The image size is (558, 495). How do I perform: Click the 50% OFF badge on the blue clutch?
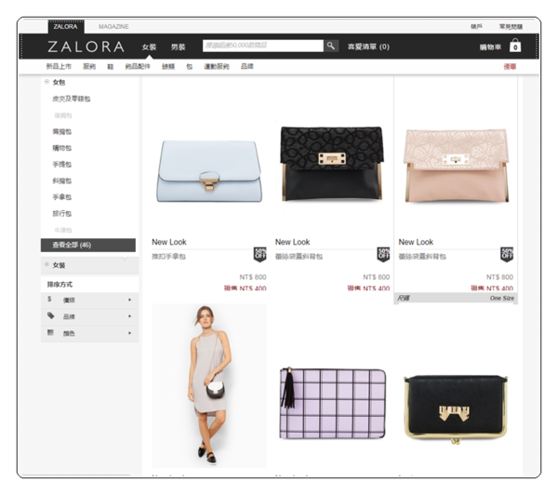259,254
